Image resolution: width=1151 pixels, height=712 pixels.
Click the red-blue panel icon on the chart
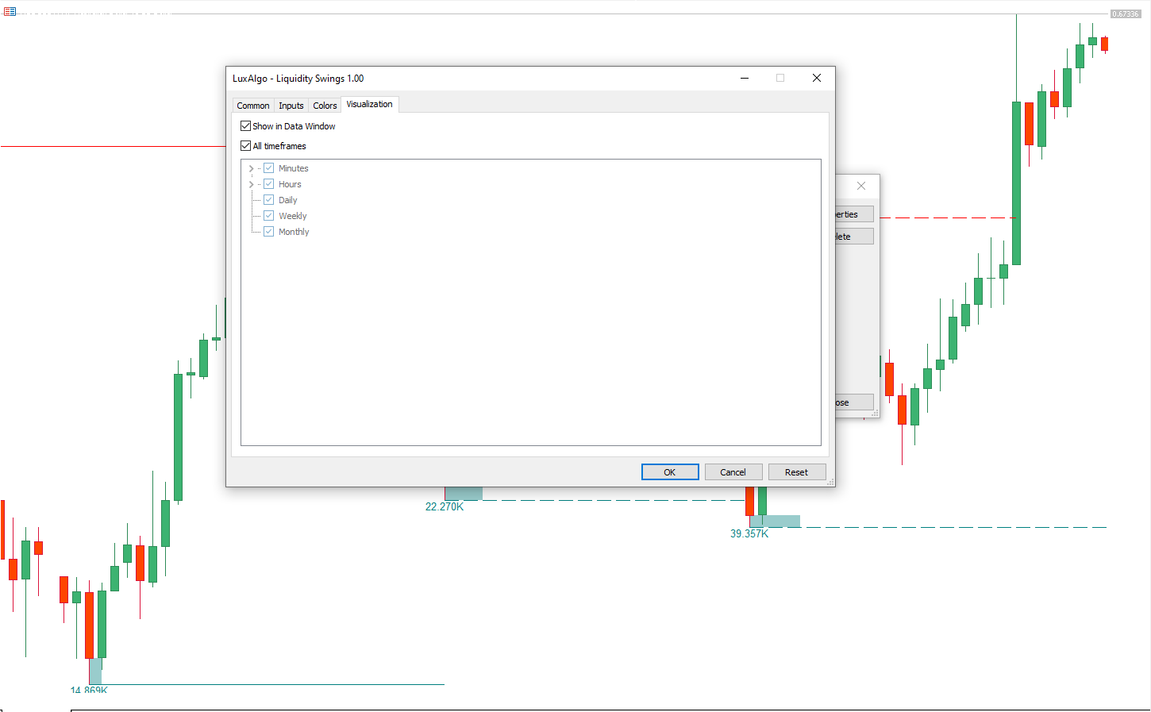[x=10, y=11]
